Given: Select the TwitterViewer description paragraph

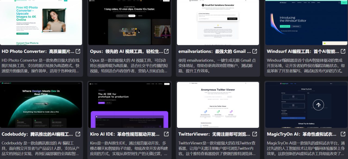Looking at the screenshot, I should coord(217,148).
